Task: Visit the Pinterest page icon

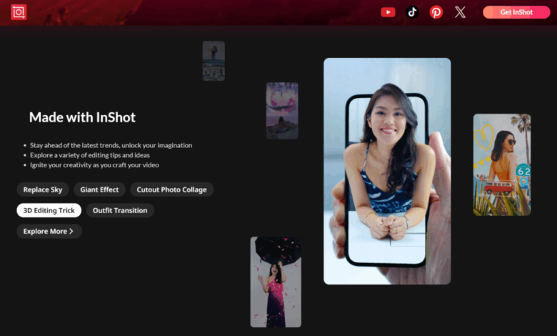Action: pyautogui.click(x=436, y=12)
